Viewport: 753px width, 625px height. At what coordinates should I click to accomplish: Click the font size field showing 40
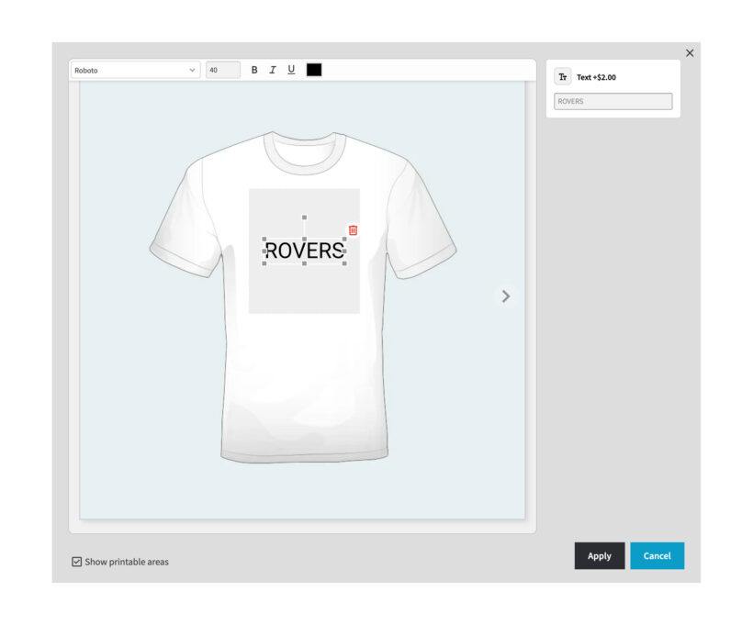223,70
